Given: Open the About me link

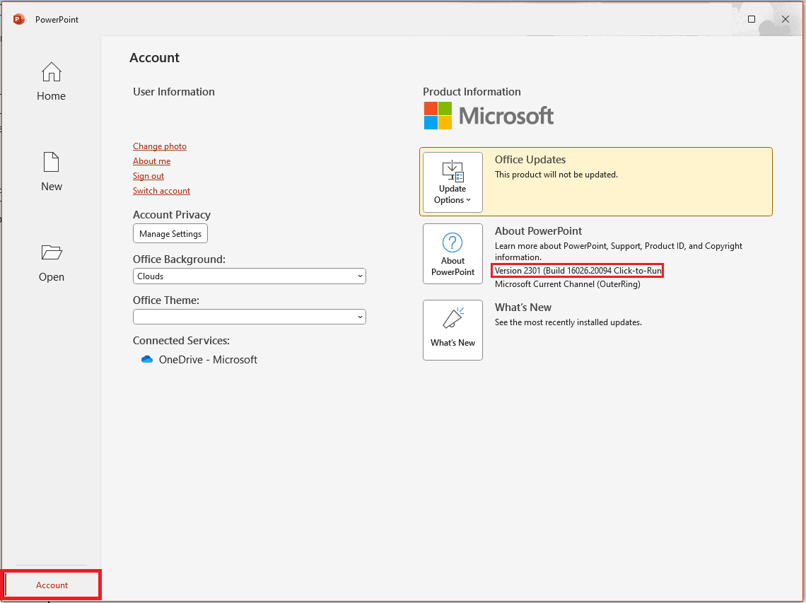Looking at the screenshot, I should point(151,161).
